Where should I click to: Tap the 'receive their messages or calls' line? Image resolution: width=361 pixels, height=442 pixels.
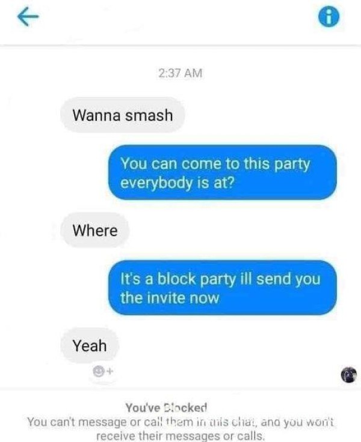[x=180, y=435]
